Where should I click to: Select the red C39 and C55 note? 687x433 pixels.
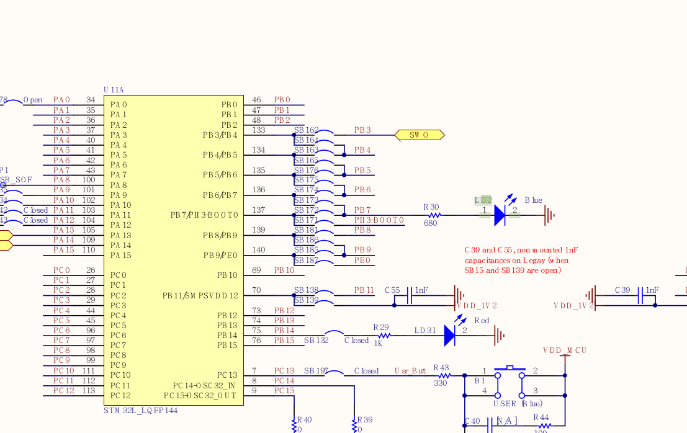point(521,260)
